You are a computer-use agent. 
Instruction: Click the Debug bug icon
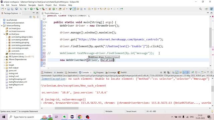point(25,9)
